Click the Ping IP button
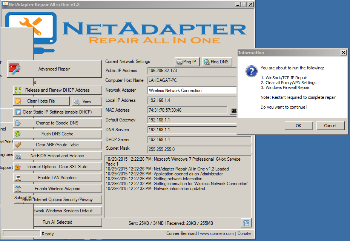Viewport: 350px width, 241px height. tap(187, 62)
